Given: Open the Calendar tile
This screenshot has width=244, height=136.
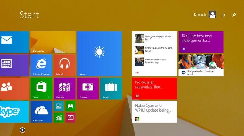Looking at the screenshot, I should pos(15,65).
